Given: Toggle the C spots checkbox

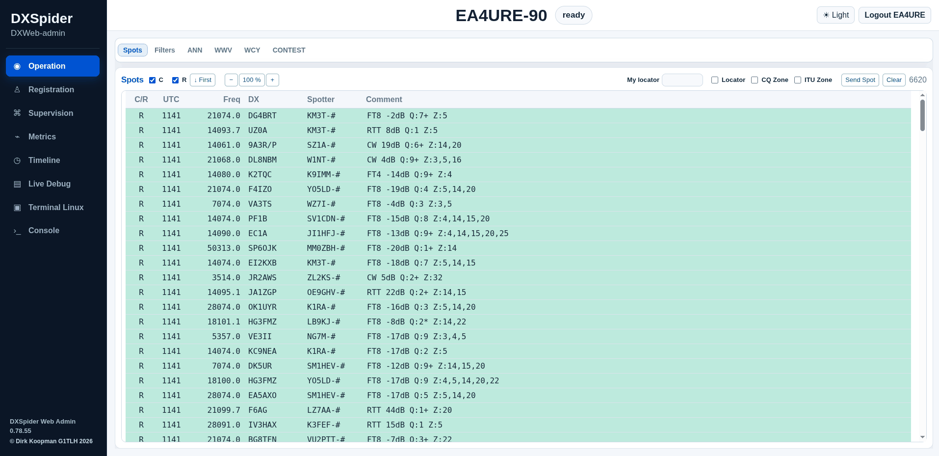Looking at the screenshot, I should coord(153,80).
